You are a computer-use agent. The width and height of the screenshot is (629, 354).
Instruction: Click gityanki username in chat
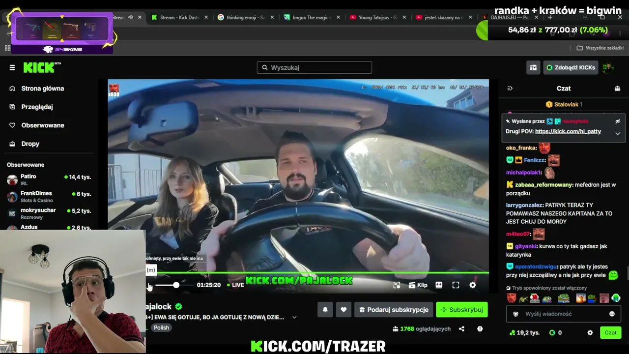526,246
